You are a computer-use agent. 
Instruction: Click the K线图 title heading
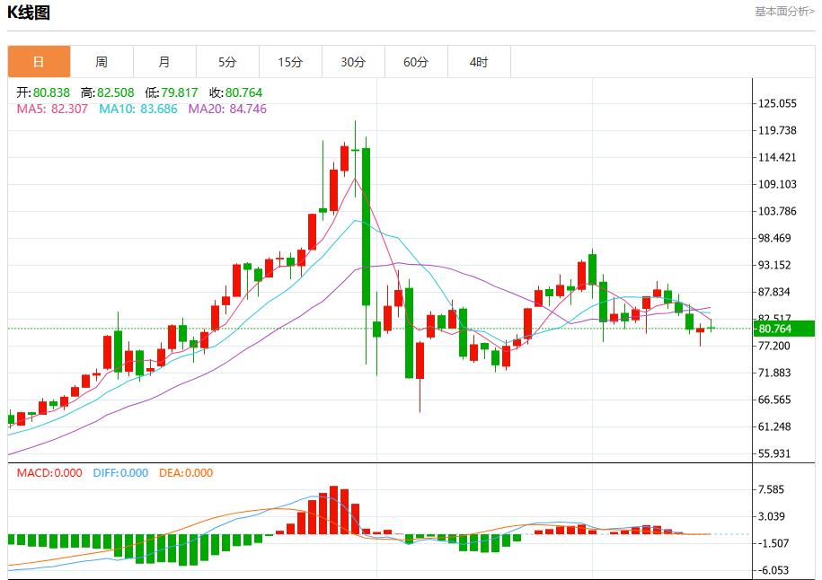point(29,13)
